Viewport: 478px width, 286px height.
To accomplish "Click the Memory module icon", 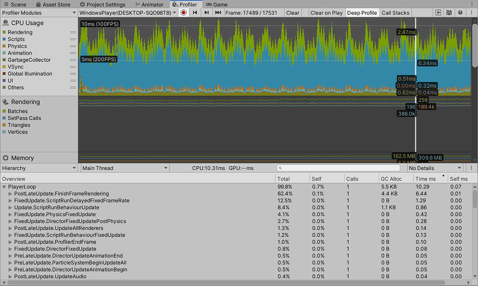I will point(5,158).
